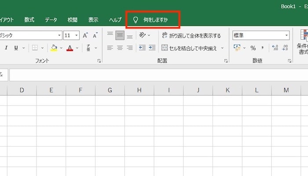Select bottom align icon
This screenshot has height=176, width=308.
pyautogui.click(x=130, y=36)
